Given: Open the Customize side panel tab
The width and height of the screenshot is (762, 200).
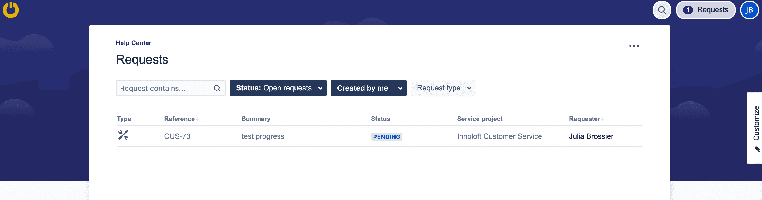Looking at the screenshot, I should point(756,123).
